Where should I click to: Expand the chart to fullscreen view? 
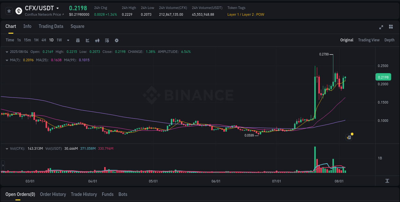381,27
